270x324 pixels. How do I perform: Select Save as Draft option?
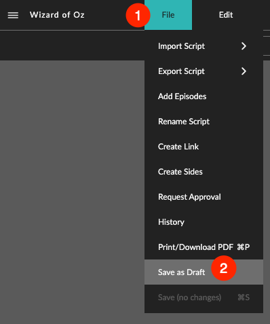[x=204, y=272]
